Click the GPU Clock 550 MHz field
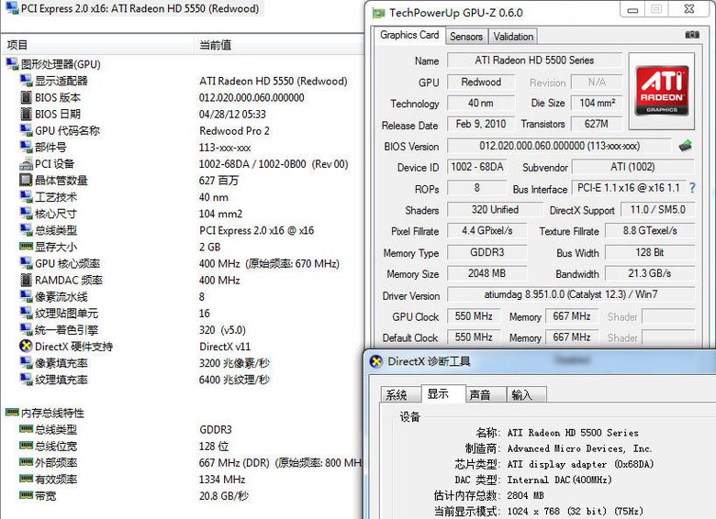 point(474,316)
